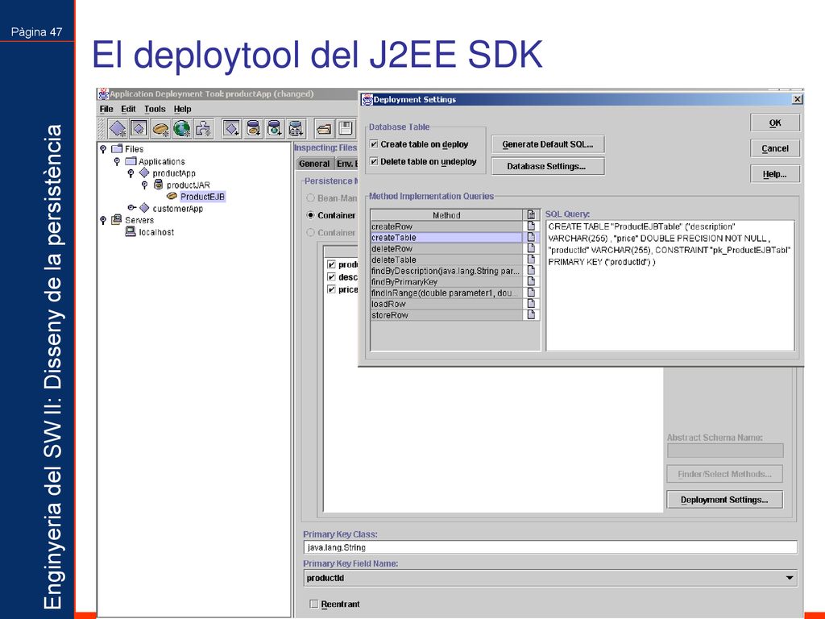Click the document icon in deleteRow row

tap(531, 248)
